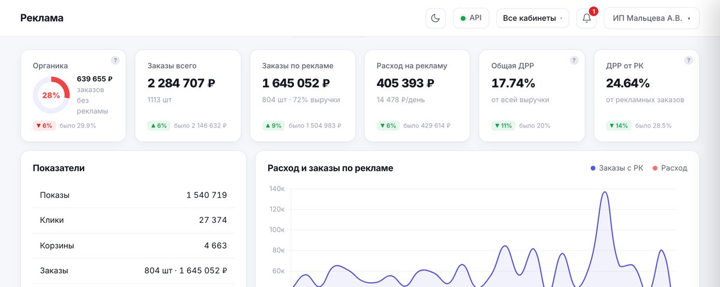Click the Клики row value 27 374

point(213,220)
